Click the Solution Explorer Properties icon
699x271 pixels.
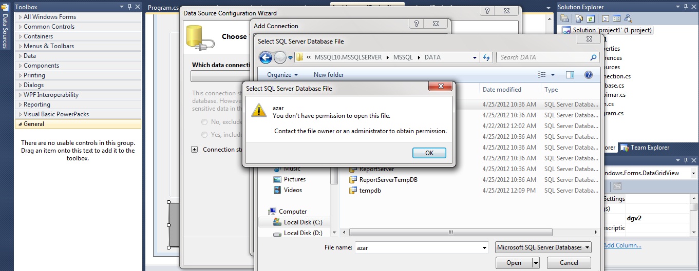click(565, 19)
